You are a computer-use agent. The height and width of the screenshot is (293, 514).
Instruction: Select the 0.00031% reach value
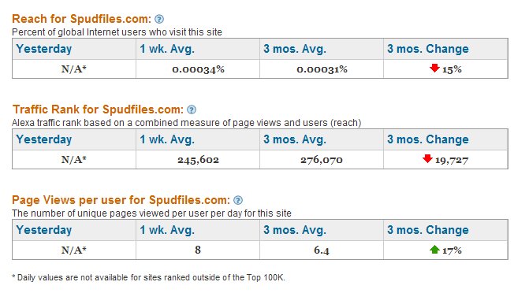pyautogui.click(x=322, y=69)
